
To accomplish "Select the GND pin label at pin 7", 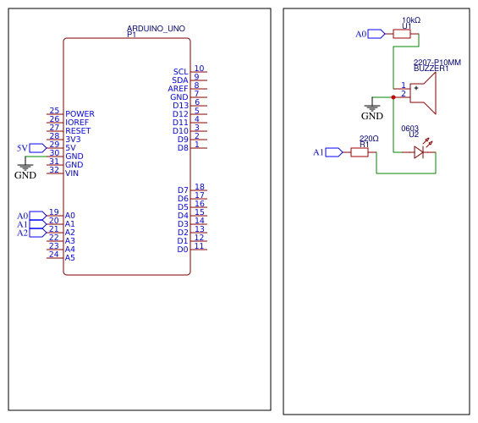I will pos(179,97).
